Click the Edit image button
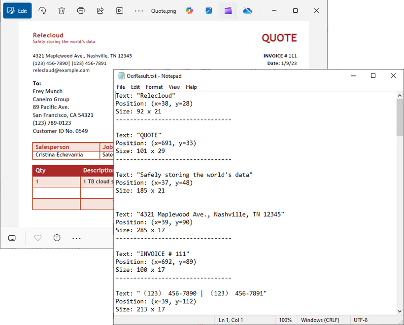This screenshot has height=325, width=404. pos(17,10)
